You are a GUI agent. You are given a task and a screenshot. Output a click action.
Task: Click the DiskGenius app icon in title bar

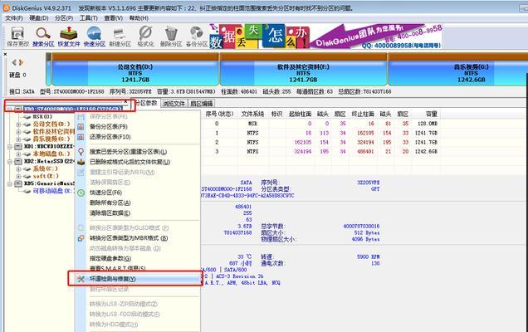pos(6,7)
